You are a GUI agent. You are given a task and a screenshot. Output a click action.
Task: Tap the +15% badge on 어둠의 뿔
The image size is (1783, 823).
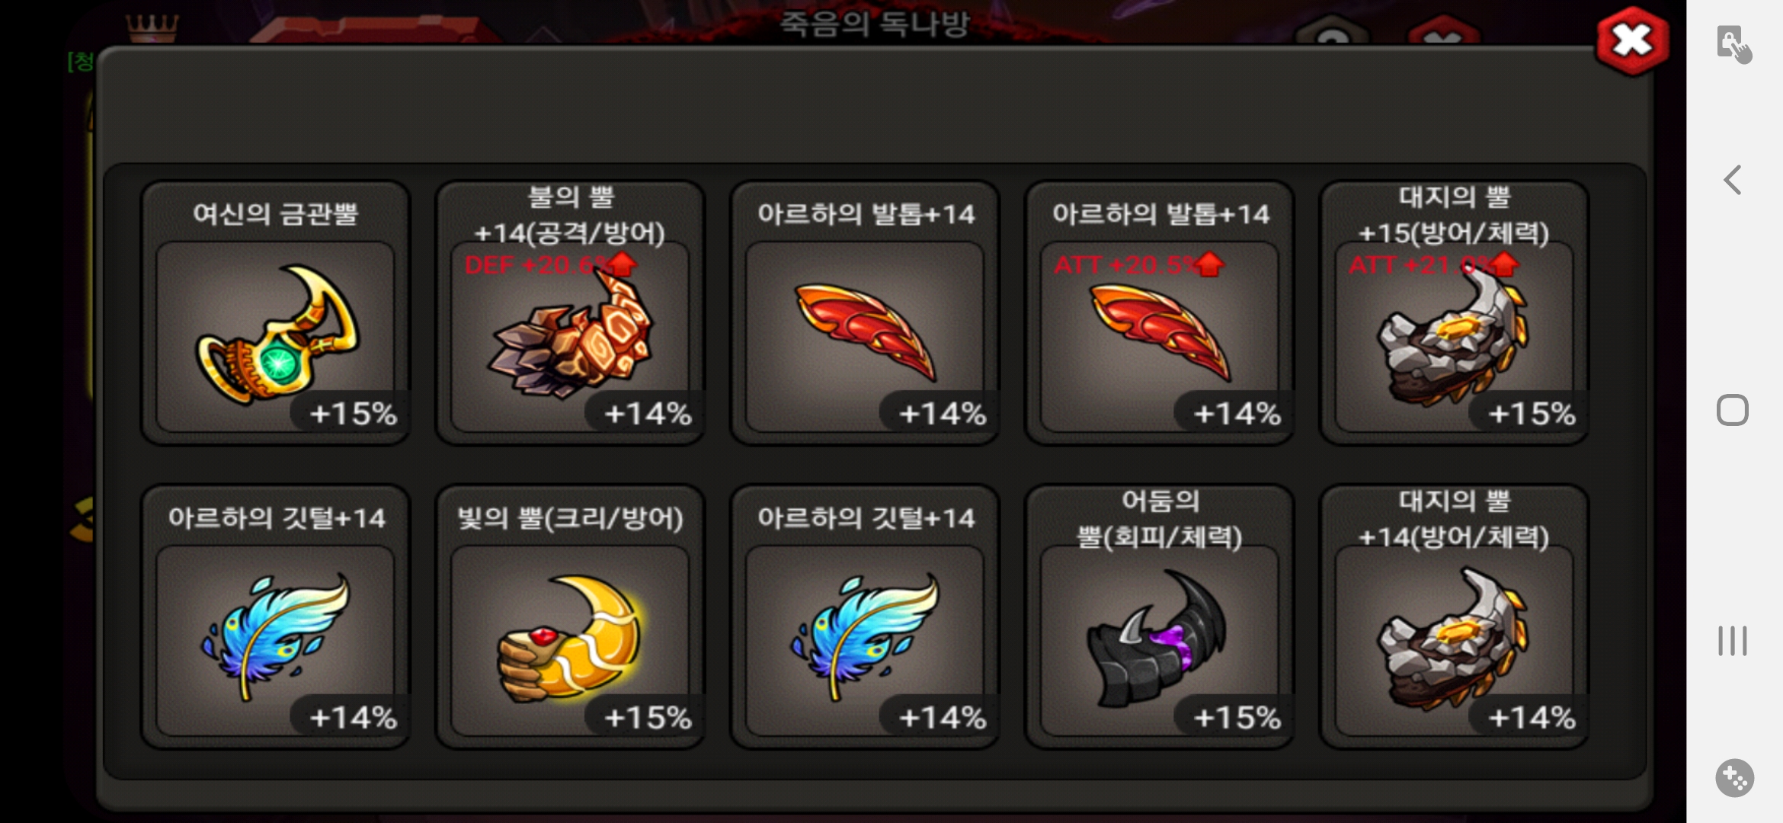click(x=1236, y=717)
